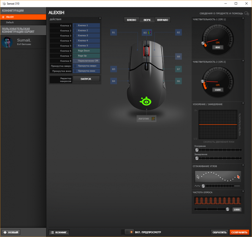Open the Переключение CPI action dropdown

86,61
